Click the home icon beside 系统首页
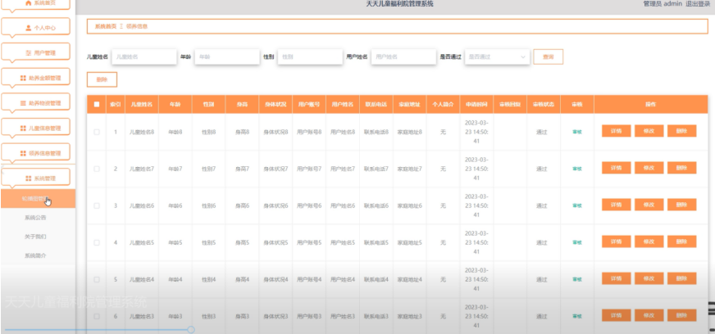Viewport: 715px width, 334px height. click(28, 3)
